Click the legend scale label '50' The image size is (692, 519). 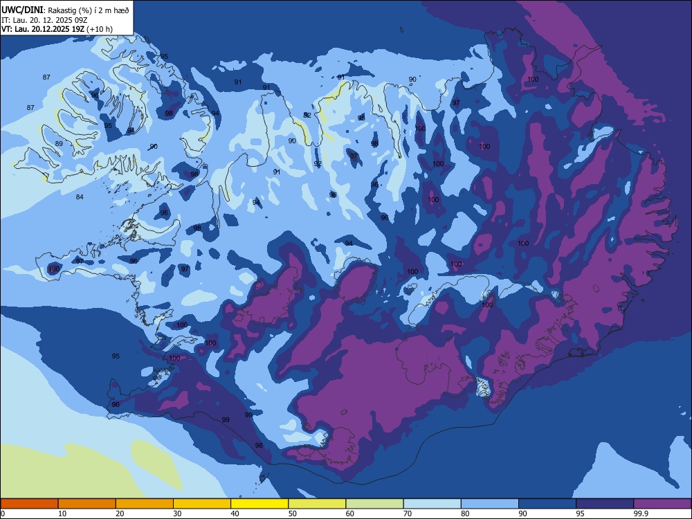293,513
